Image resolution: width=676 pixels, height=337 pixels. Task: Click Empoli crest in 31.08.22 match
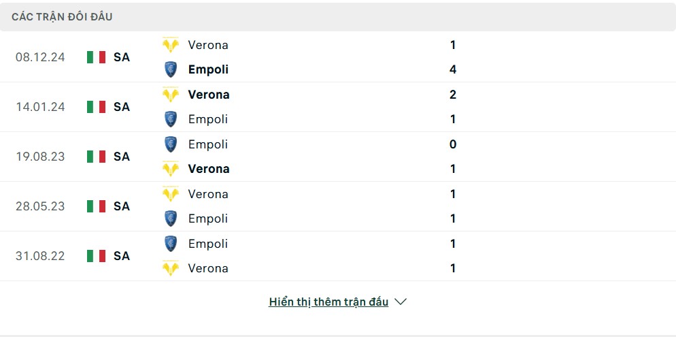pos(171,244)
